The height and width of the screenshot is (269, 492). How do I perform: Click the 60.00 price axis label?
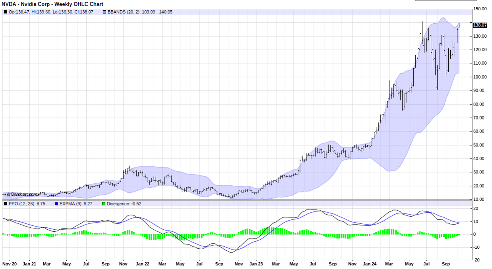coord(480,131)
